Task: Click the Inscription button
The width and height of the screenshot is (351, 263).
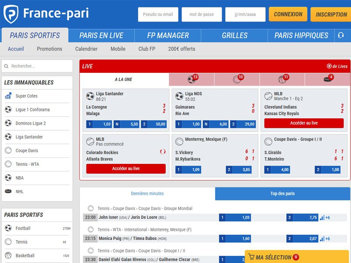Action: click(x=331, y=14)
